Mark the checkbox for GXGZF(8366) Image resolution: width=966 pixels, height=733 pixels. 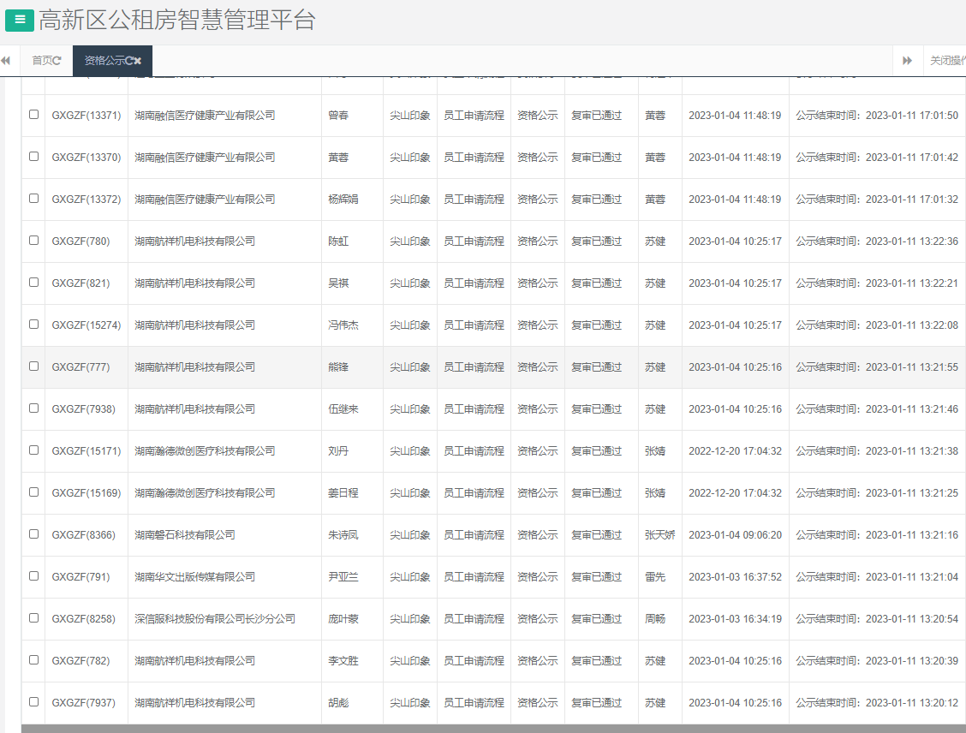point(34,534)
